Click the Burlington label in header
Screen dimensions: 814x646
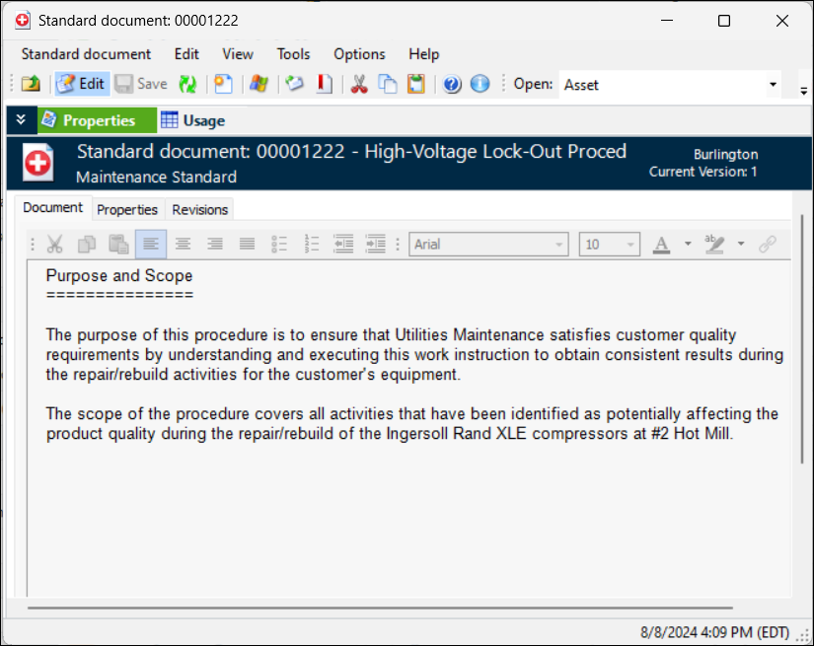pos(725,154)
